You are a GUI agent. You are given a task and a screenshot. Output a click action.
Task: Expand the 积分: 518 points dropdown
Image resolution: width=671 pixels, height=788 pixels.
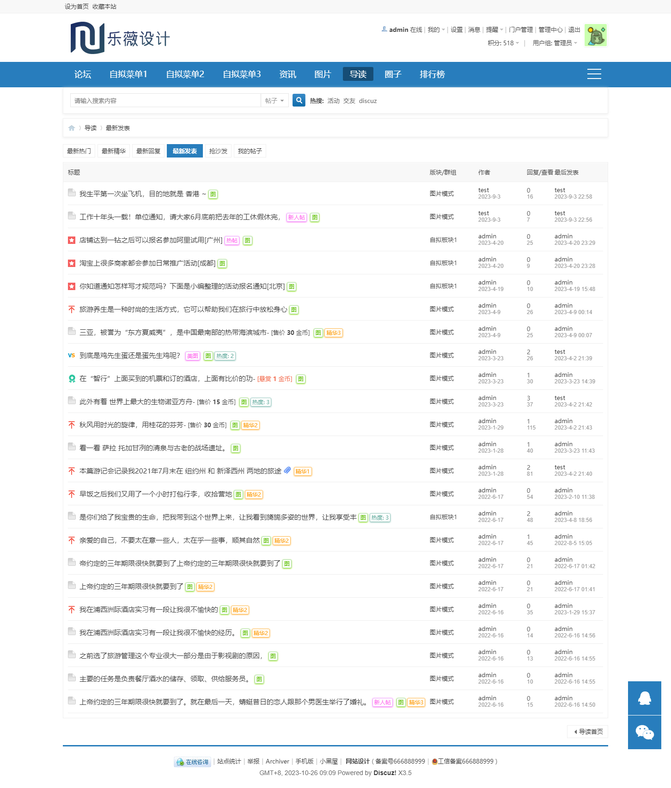click(x=503, y=43)
